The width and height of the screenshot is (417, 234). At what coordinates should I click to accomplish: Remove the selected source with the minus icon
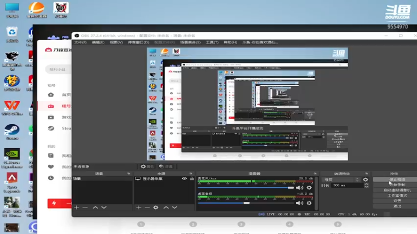coord(147,207)
